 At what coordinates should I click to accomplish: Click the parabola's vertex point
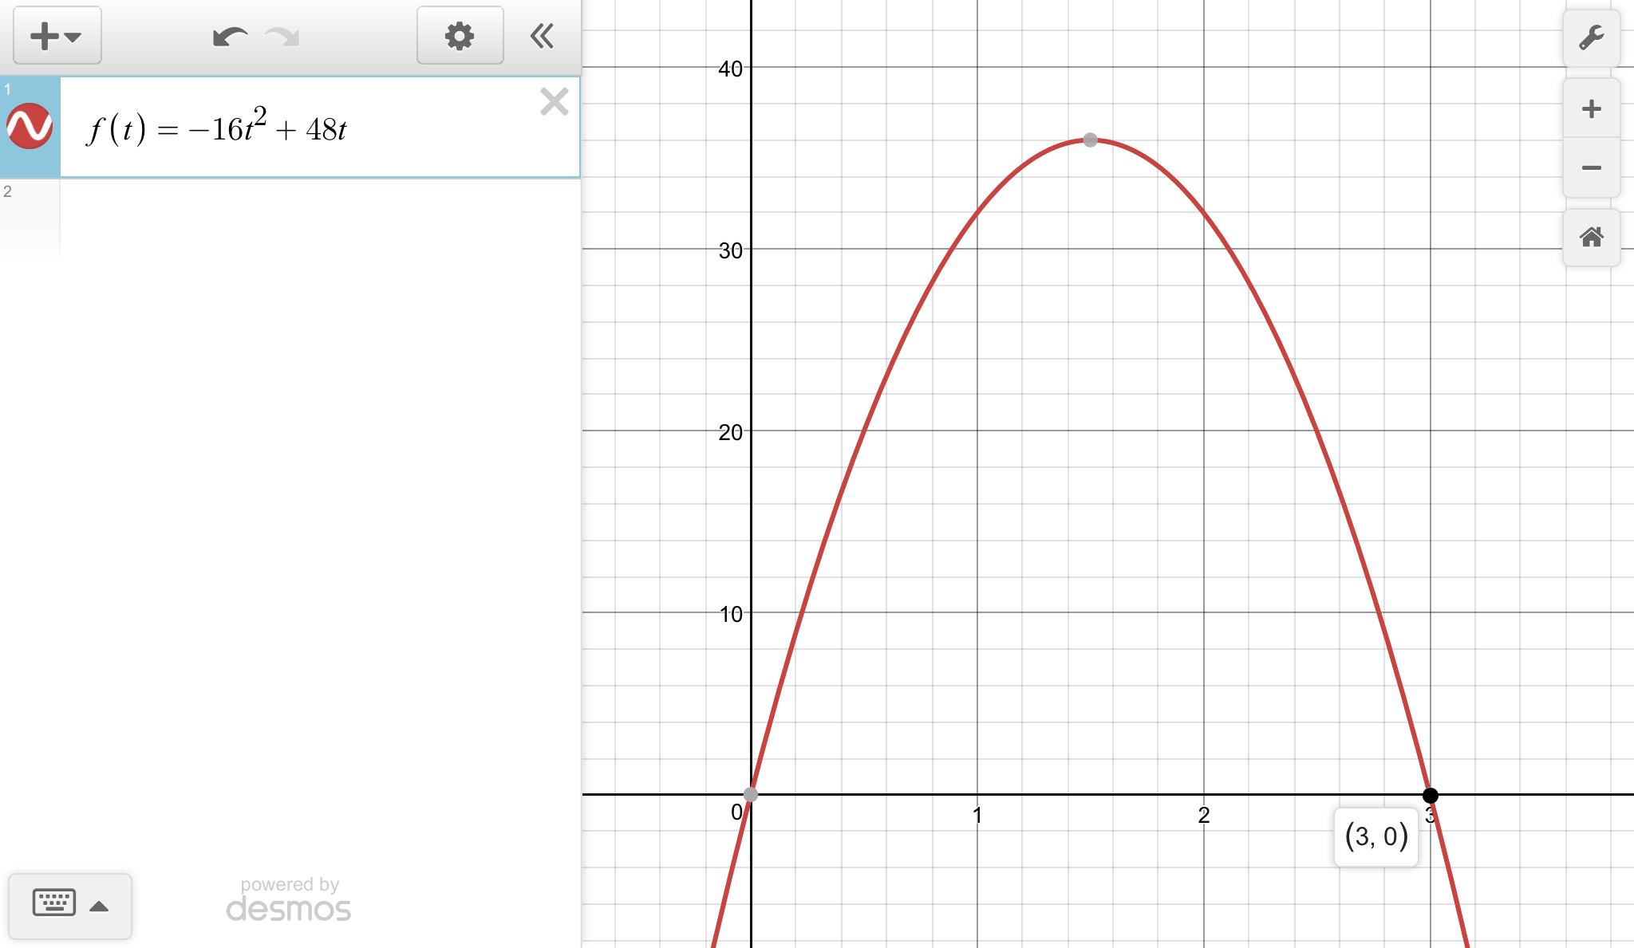point(1091,140)
